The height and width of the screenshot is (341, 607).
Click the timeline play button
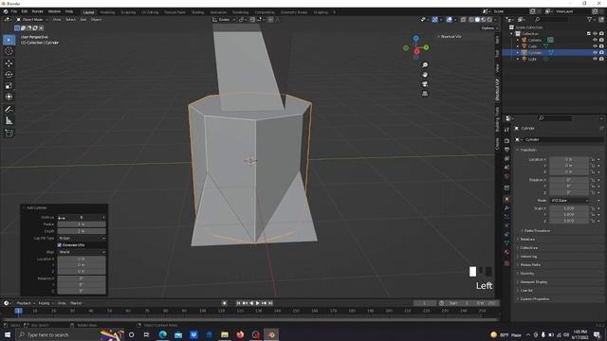tap(258, 303)
